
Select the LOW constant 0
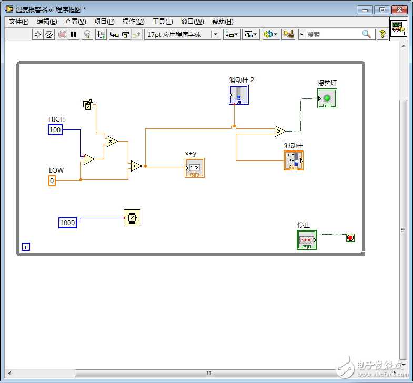[x=52, y=181]
